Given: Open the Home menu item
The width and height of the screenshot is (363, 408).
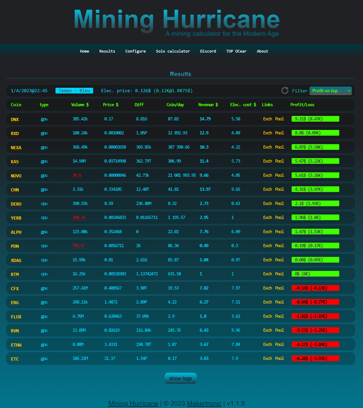Looking at the screenshot, I should (x=85, y=51).
